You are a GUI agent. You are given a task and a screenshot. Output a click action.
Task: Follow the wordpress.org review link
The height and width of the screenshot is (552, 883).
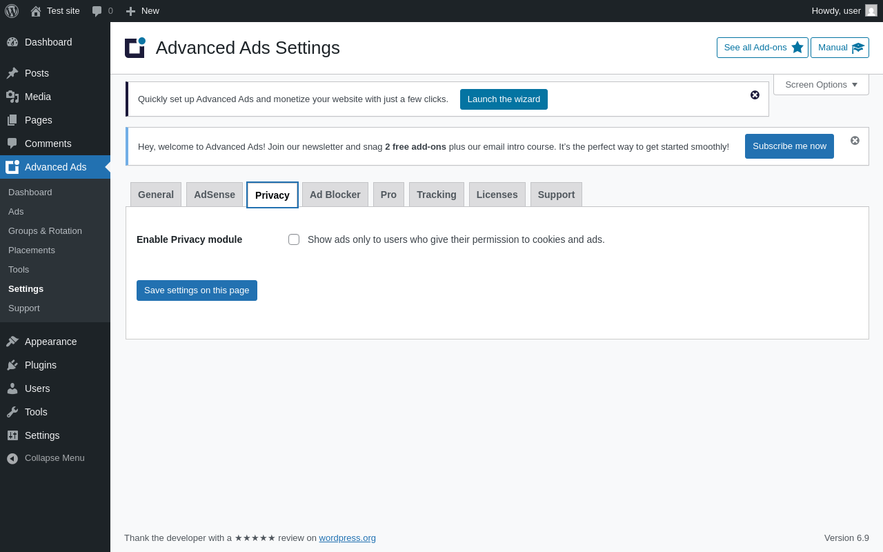[347, 538]
